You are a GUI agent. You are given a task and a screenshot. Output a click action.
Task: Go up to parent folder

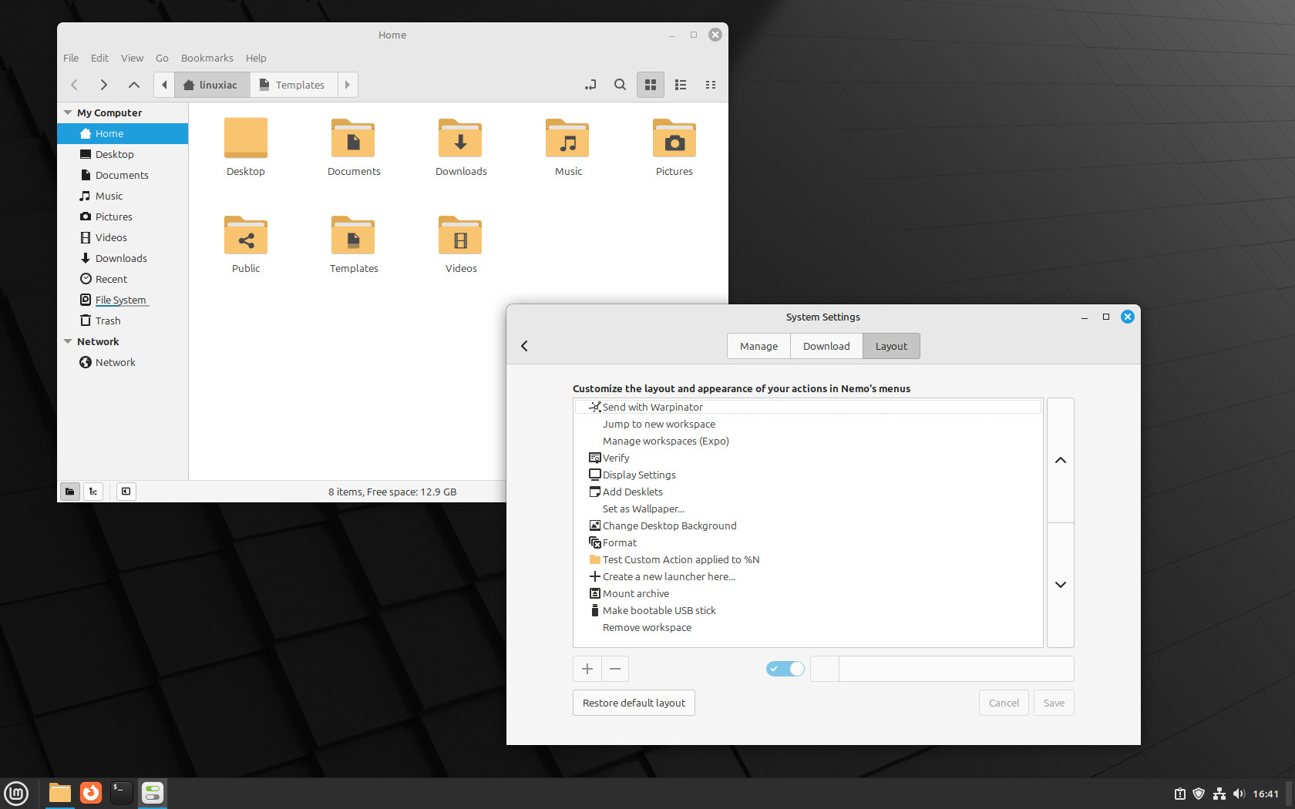(134, 85)
